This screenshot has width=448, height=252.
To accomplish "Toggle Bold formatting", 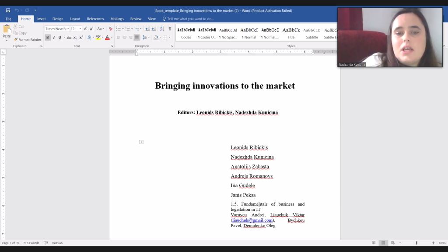I will click(x=48, y=38).
